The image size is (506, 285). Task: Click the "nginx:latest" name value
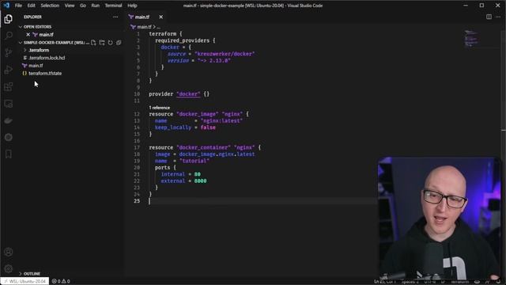coord(221,120)
